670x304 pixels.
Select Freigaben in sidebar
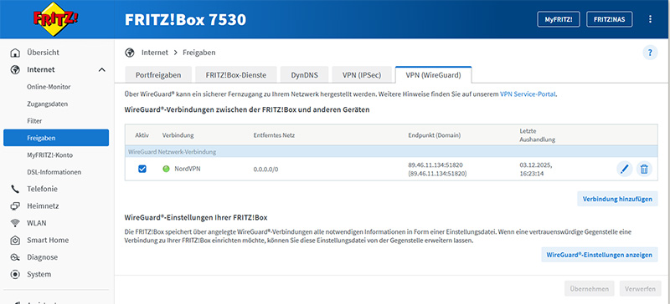click(x=56, y=138)
